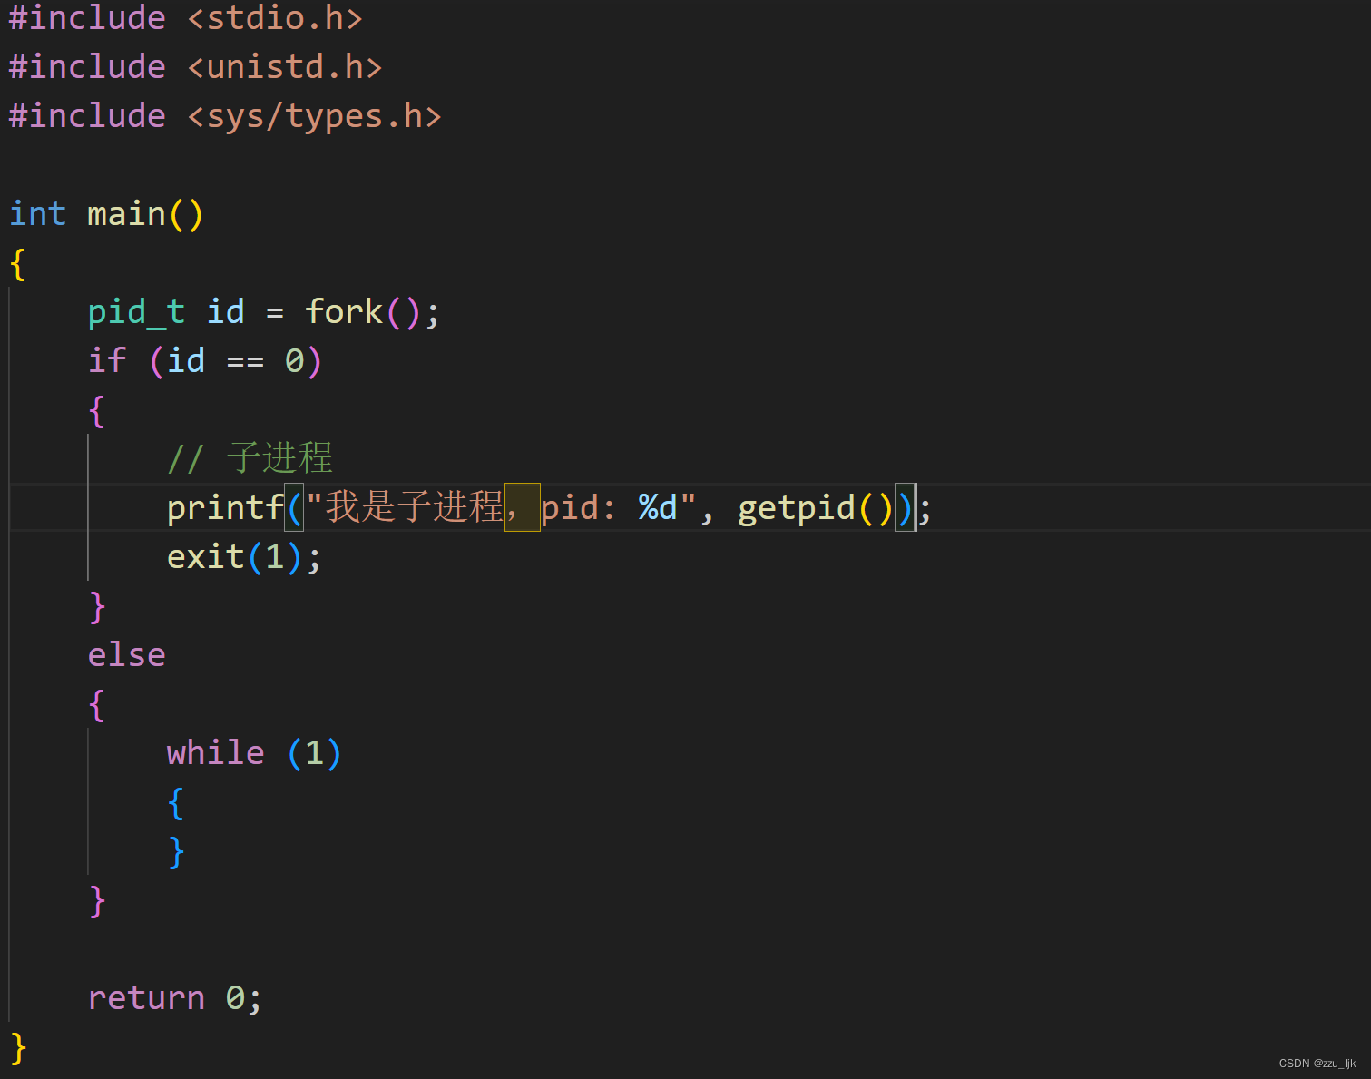This screenshot has height=1079, width=1371.
Task: Click the closing brace of main function
Action: [18, 1047]
